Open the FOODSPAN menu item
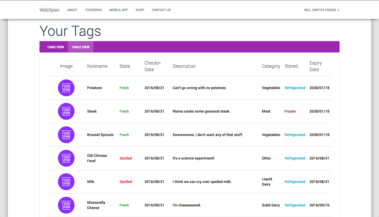 tap(93, 10)
